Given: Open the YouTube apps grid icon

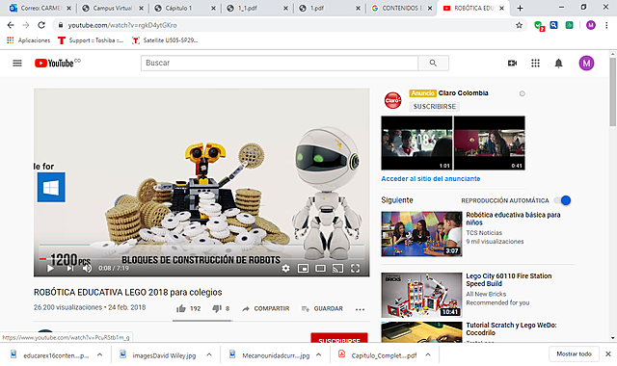Looking at the screenshot, I should coord(535,63).
